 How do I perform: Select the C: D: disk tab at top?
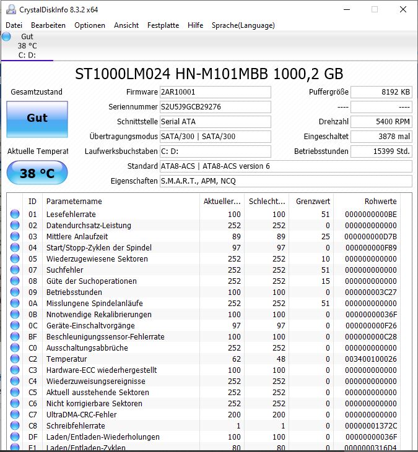point(27,46)
